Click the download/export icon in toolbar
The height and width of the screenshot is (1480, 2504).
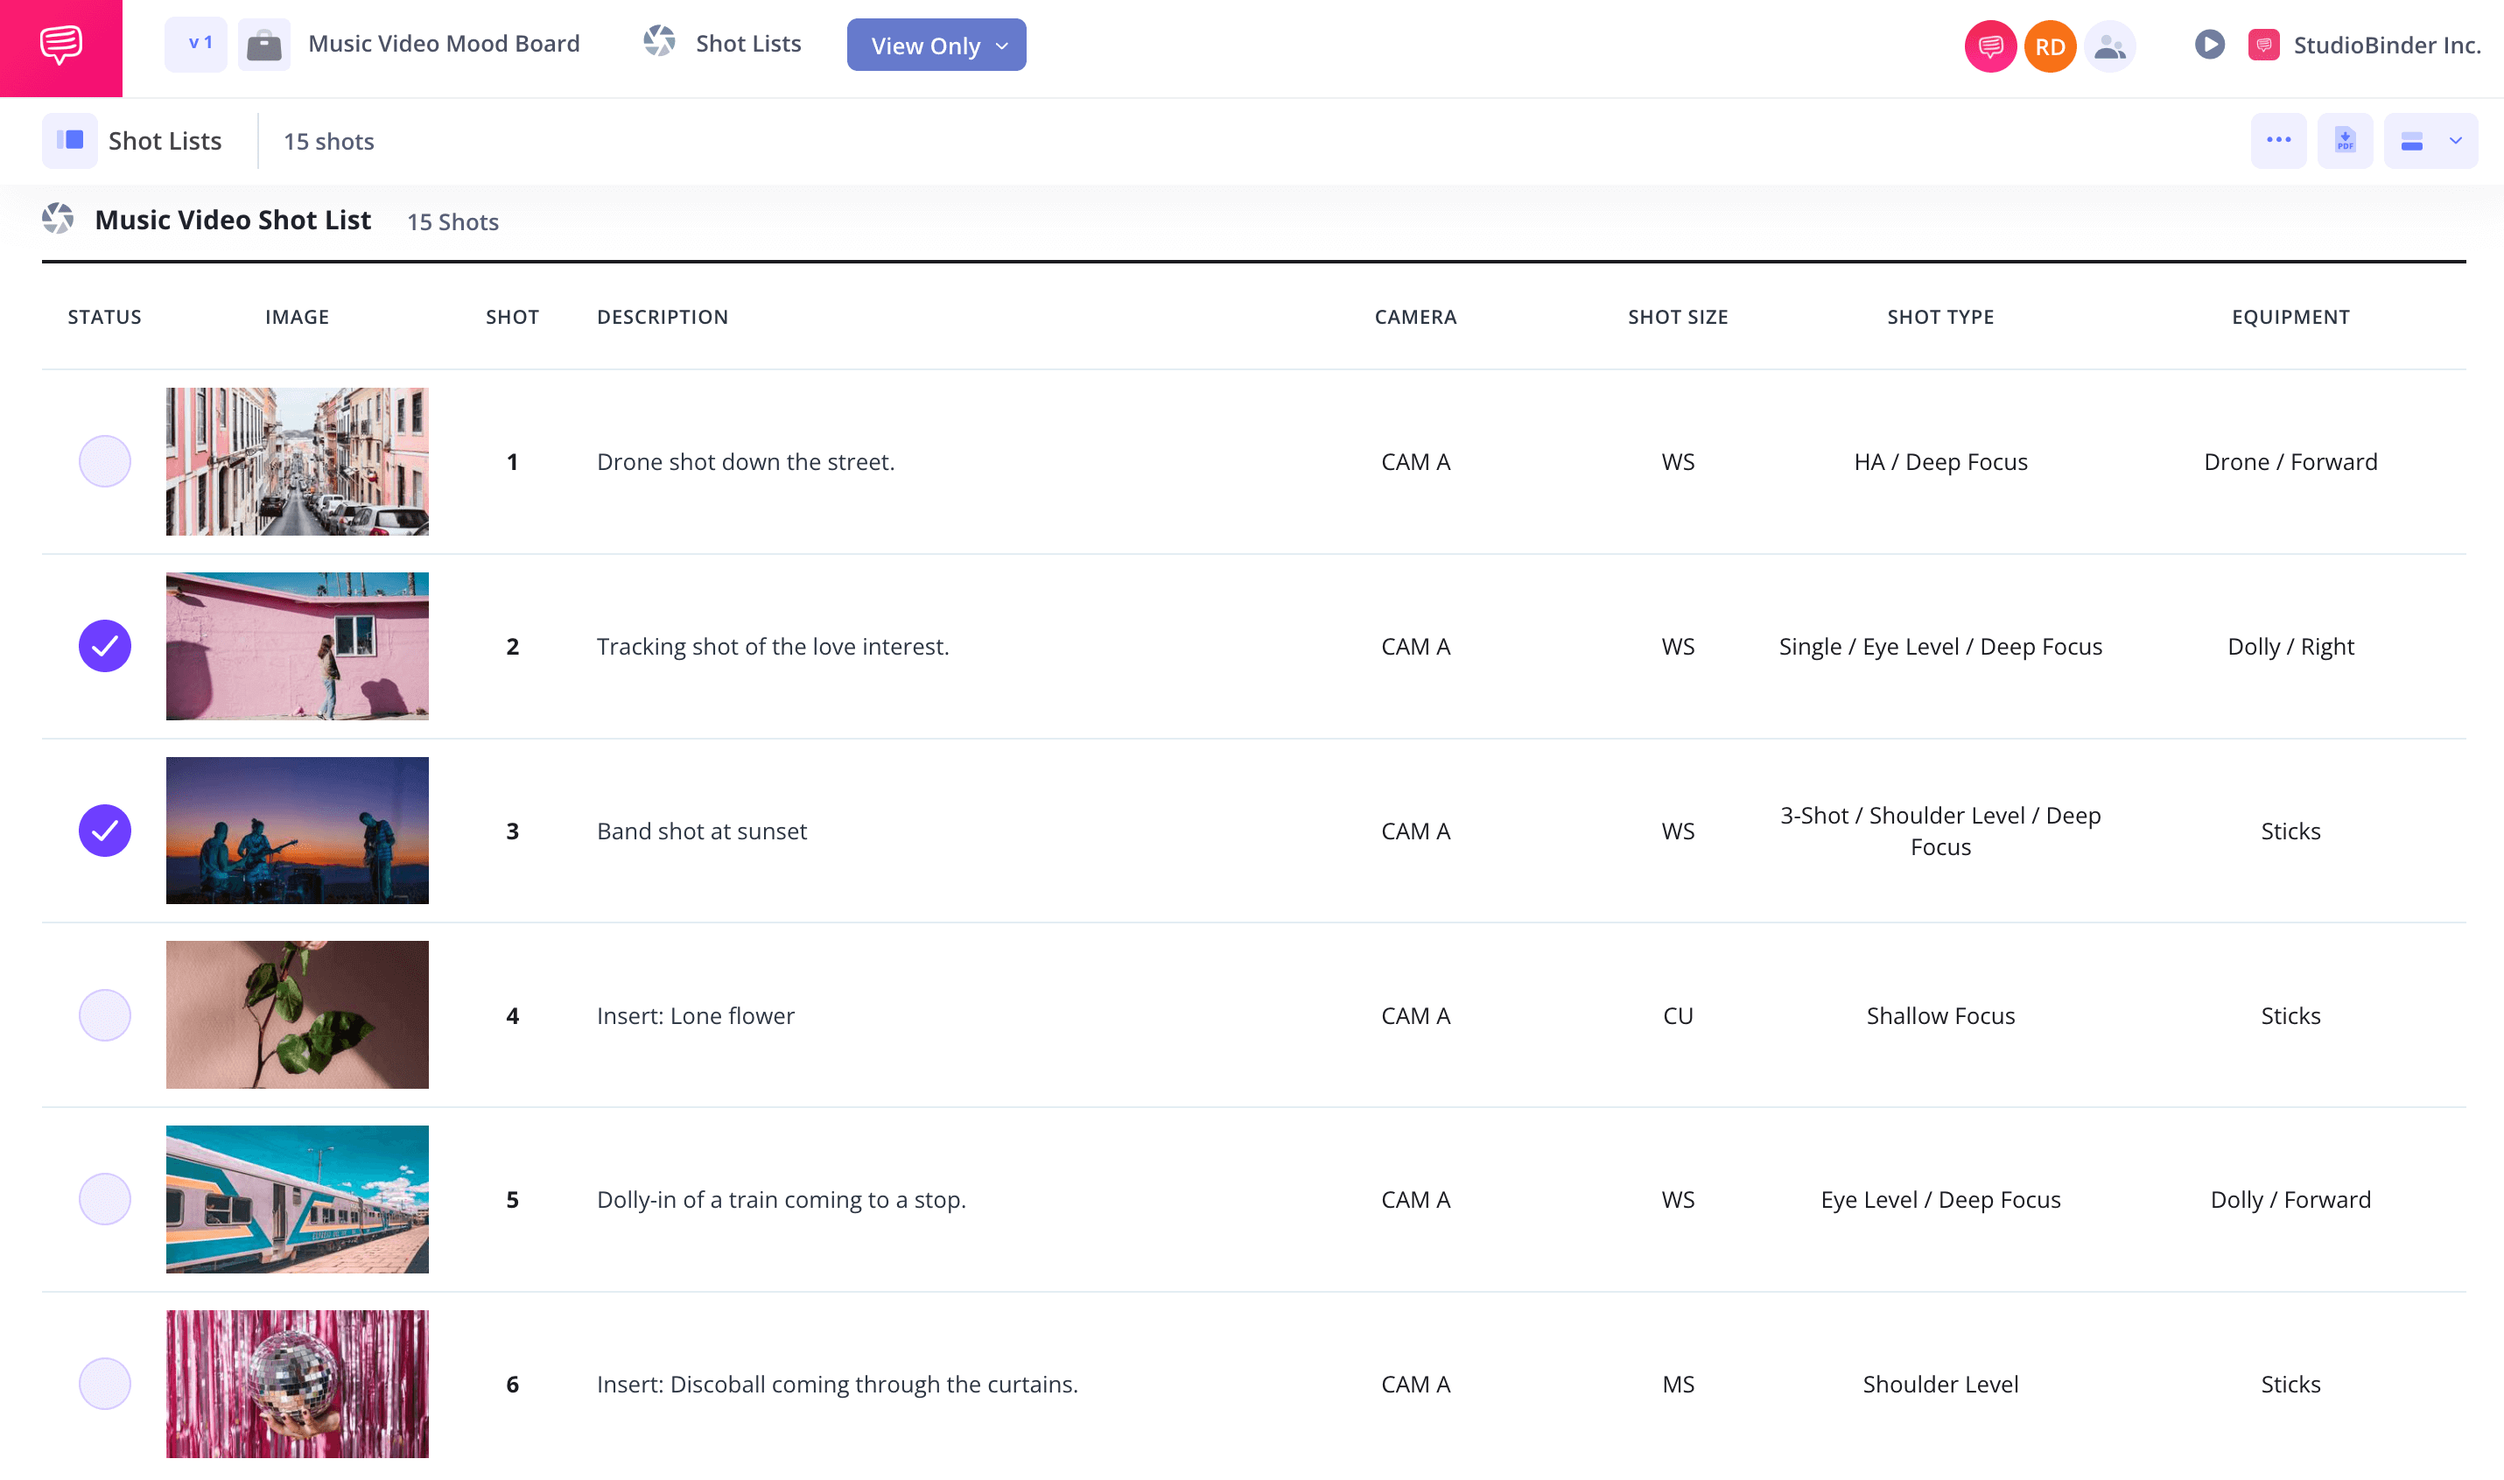click(2346, 139)
